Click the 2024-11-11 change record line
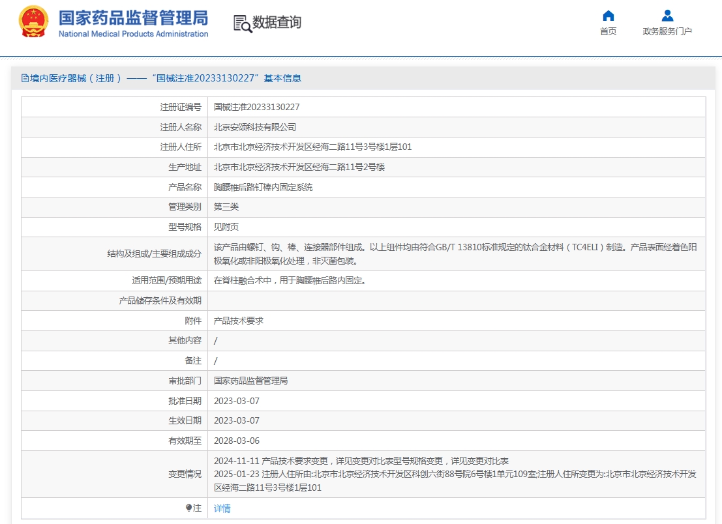Viewport: 722px width, 524px height. pyautogui.click(x=361, y=461)
